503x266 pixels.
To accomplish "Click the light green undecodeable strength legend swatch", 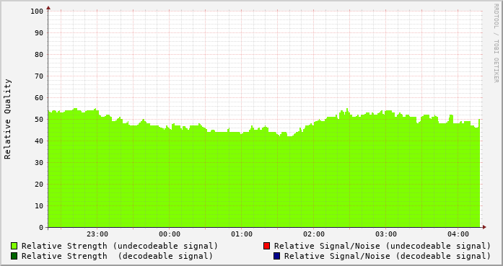I will click(14, 246).
